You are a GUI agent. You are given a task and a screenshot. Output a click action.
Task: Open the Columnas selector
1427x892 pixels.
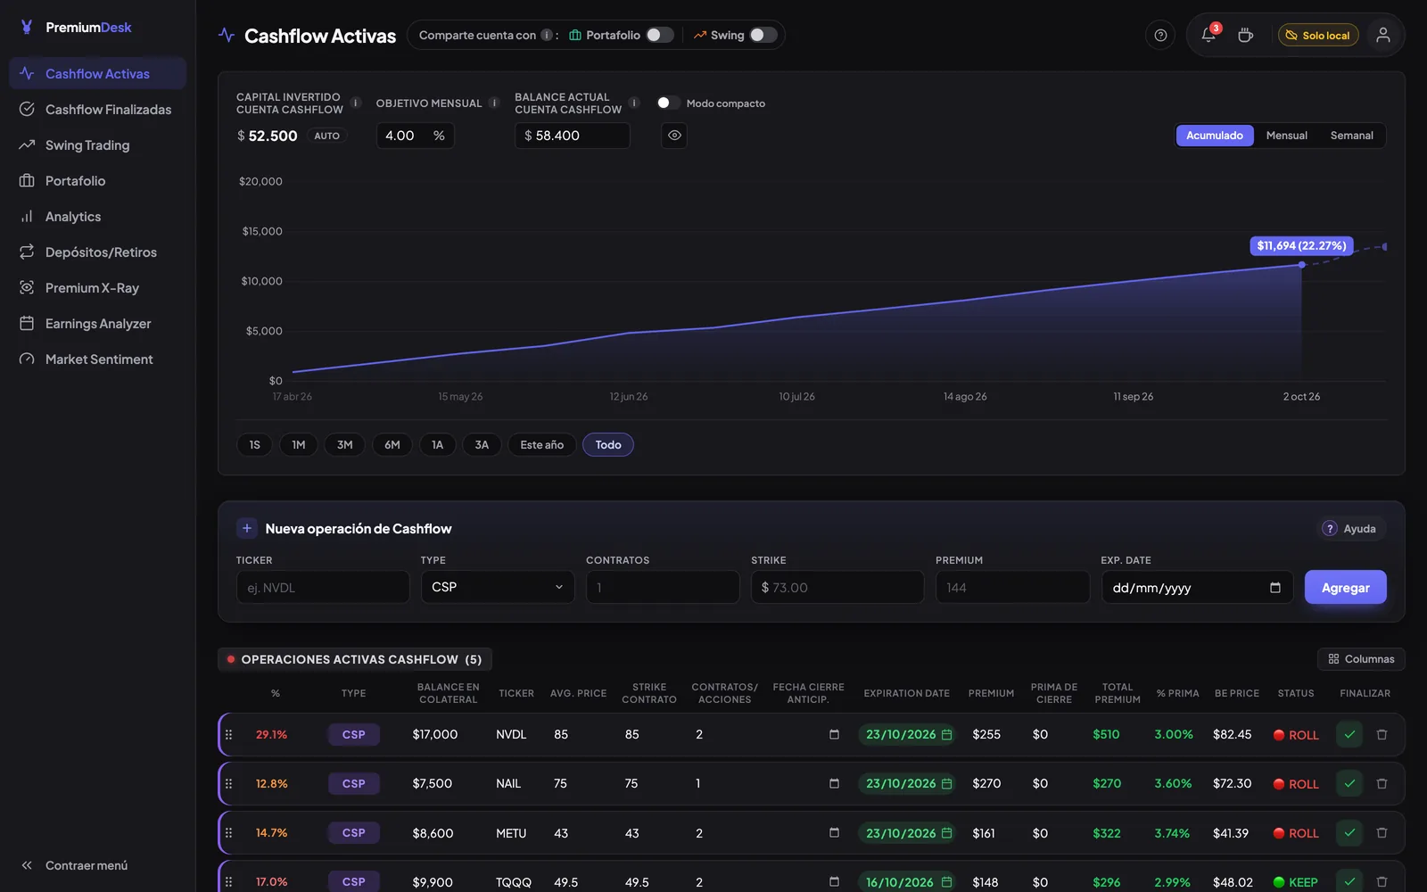pyautogui.click(x=1361, y=659)
